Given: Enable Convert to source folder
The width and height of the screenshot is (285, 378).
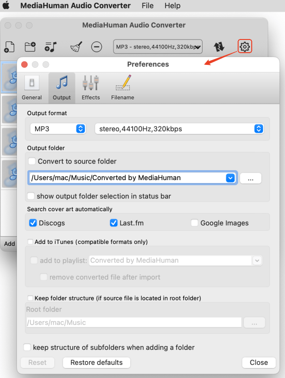Looking at the screenshot, I should click(32, 161).
